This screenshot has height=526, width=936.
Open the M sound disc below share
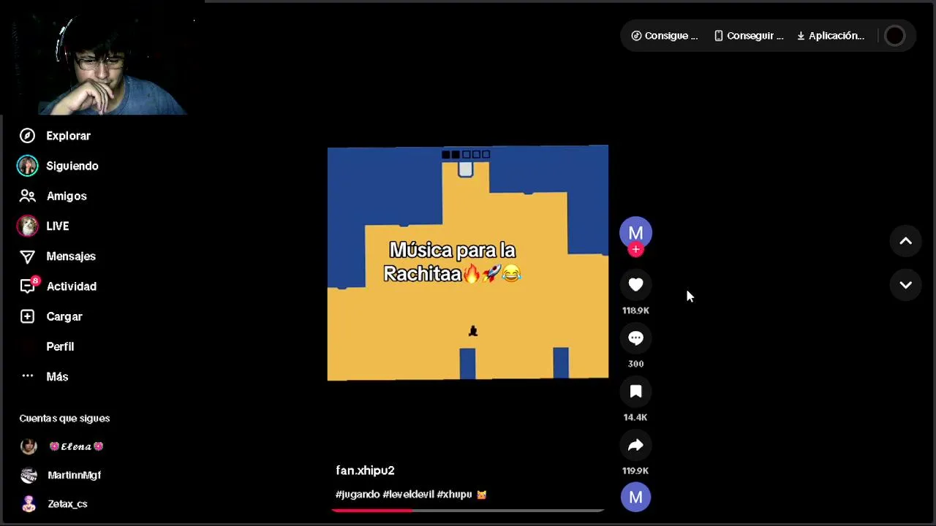point(635,498)
